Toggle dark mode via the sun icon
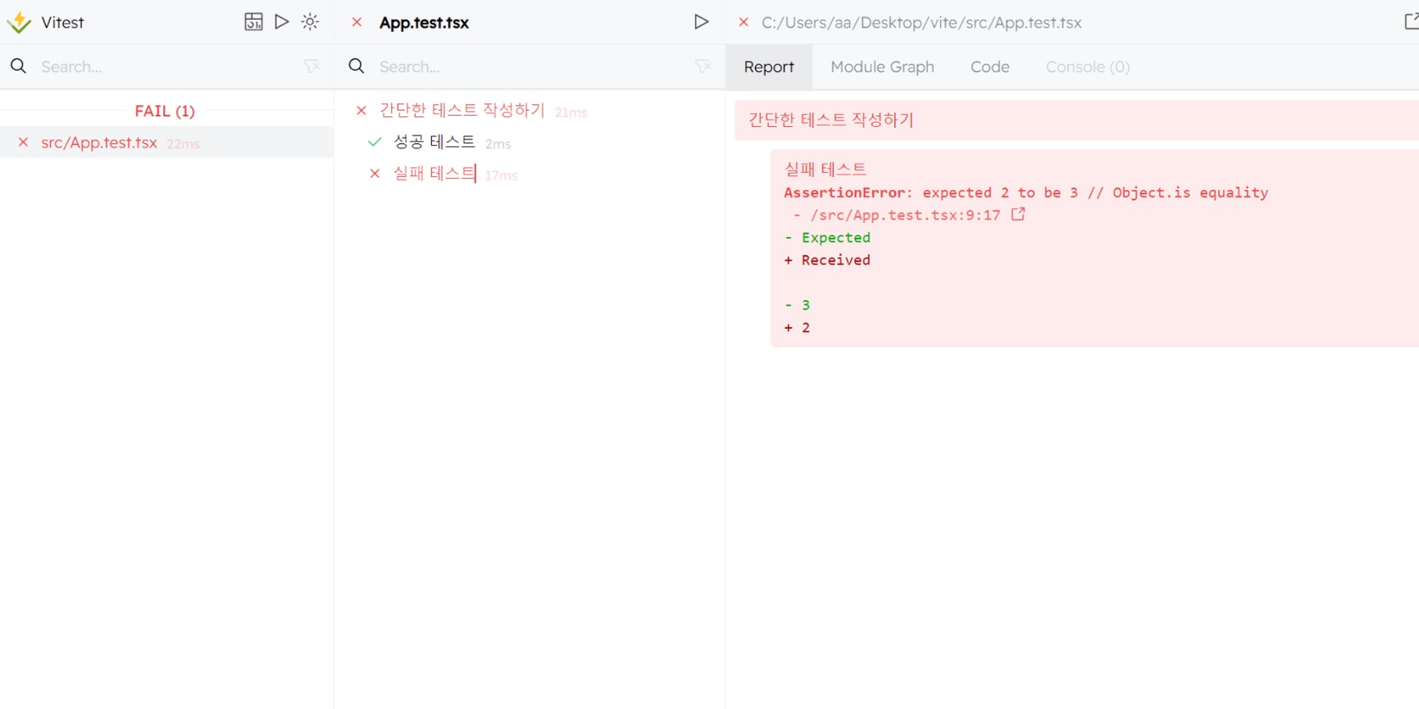This screenshot has height=709, width=1419. 310,22
